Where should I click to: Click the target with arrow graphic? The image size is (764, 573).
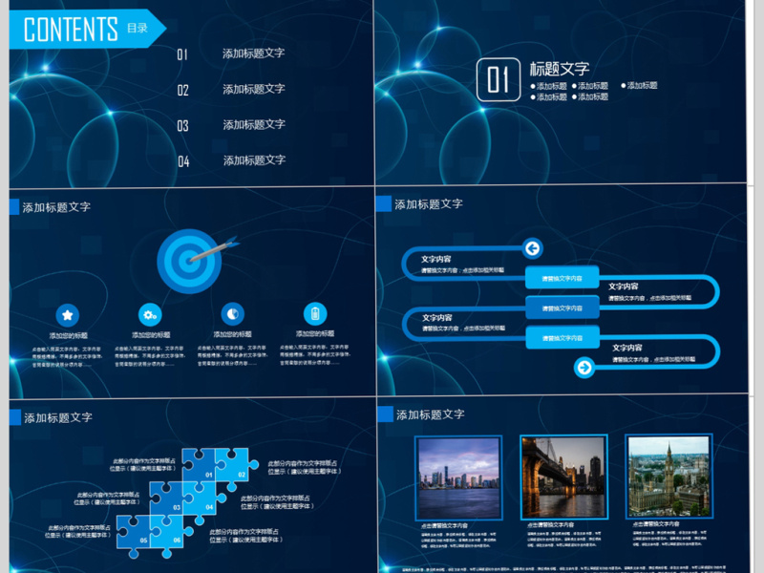[191, 256]
